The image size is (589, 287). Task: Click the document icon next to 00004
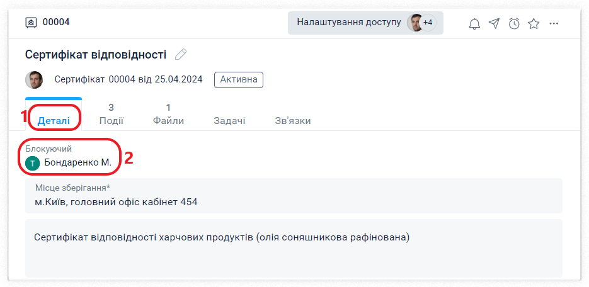pos(31,23)
